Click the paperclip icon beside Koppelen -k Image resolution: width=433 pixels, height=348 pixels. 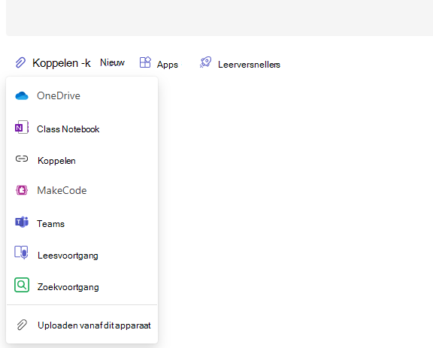[x=20, y=62]
